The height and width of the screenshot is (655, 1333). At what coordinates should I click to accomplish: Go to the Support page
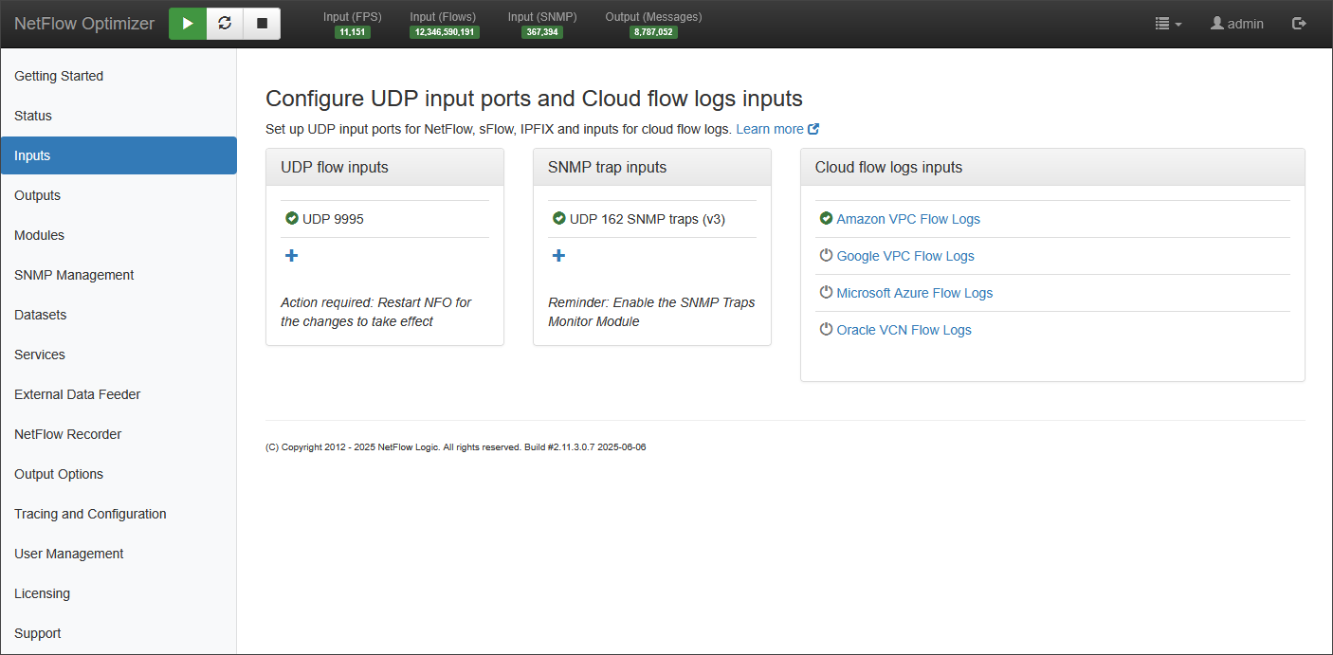pyautogui.click(x=119, y=633)
